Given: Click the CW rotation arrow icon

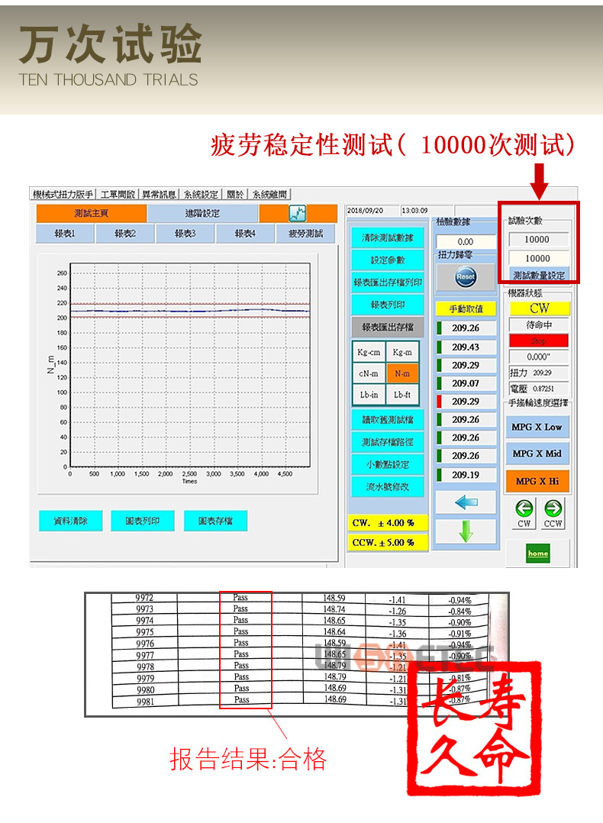Looking at the screenshot, I should coord(524,513).
